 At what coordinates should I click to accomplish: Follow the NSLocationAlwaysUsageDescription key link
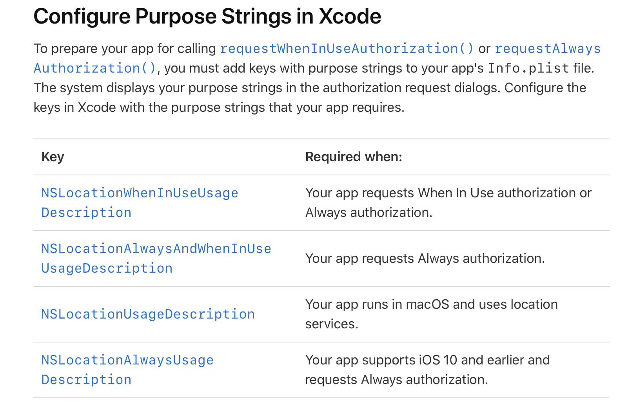coord(127,360)
